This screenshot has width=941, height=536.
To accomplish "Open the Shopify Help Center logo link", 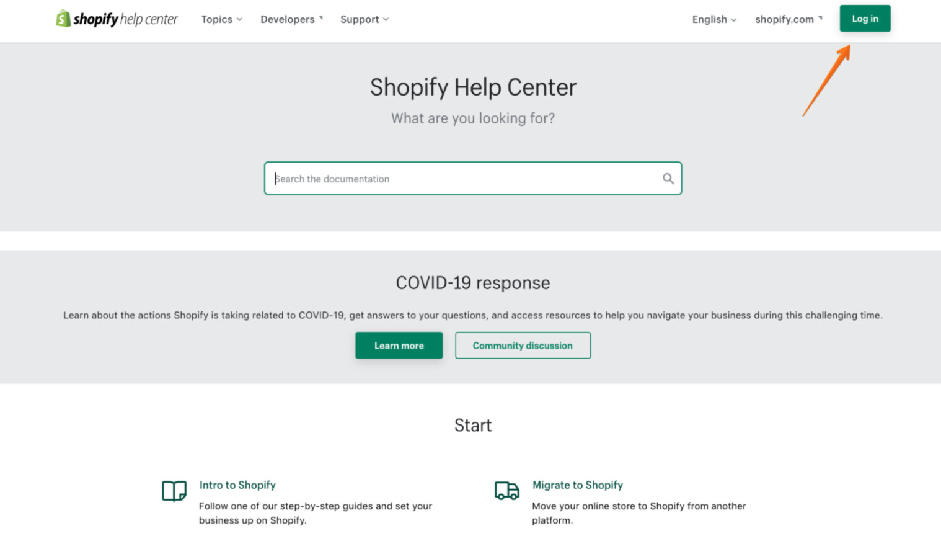I will point(117,19).
